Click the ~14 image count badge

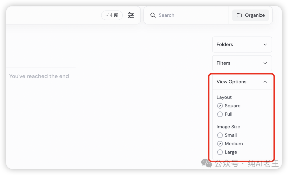click(112, 15)
